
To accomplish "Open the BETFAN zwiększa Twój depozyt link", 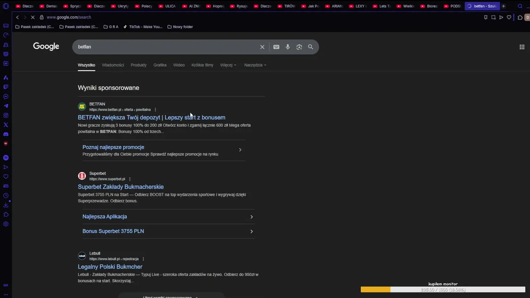I will 152,118.
